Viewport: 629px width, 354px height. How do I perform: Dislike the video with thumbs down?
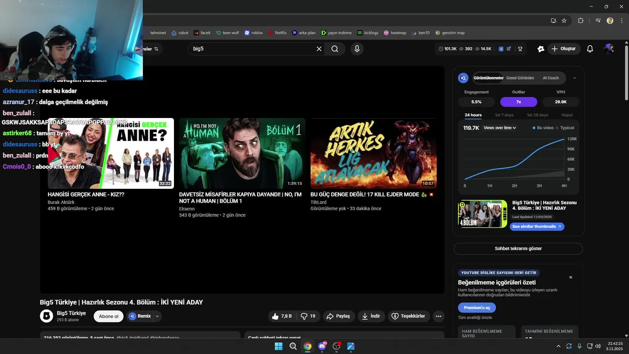pos(308,316)
